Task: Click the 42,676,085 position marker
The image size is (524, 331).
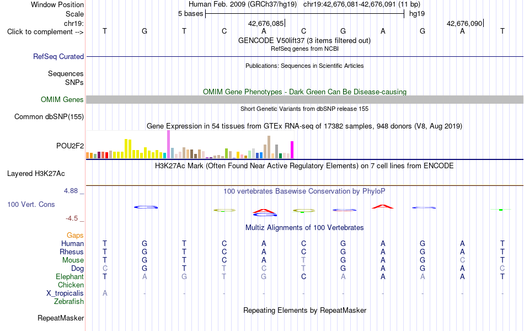Action: tap(266, 23)
